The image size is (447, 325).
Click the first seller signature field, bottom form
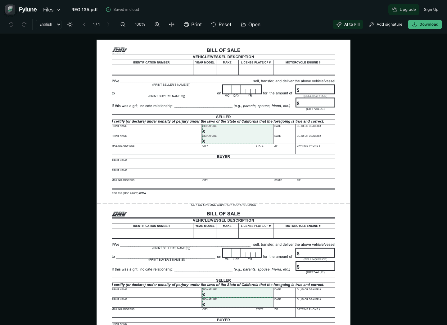click(237, 292)
